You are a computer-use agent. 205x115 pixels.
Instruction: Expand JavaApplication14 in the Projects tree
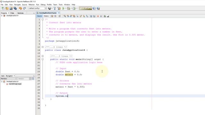[2, 16]
